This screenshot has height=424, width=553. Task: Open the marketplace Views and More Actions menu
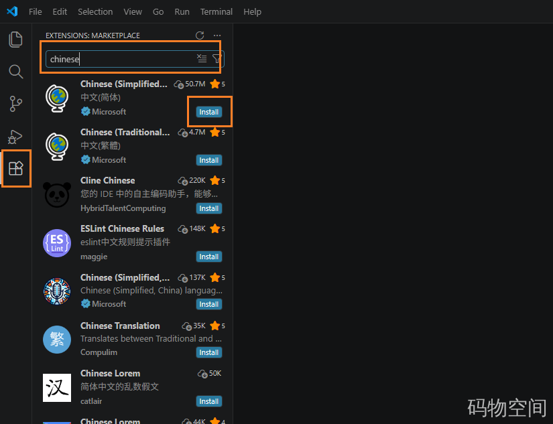pos(217,36)
